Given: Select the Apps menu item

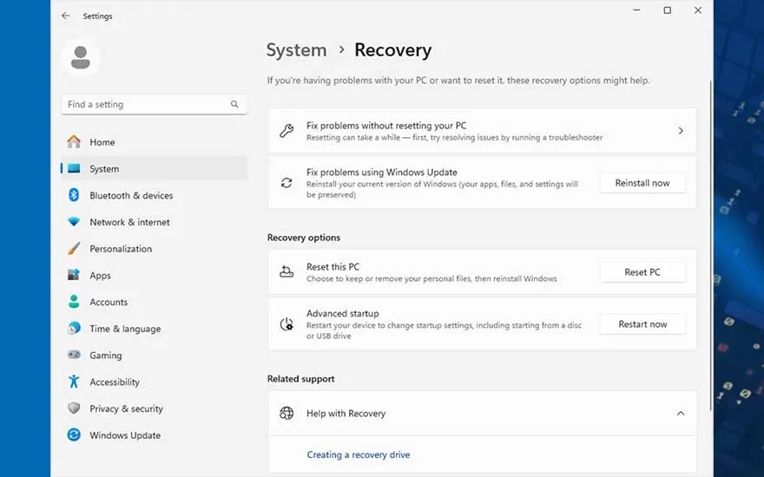Looking at the screenshot, I should tap(100, 276).
